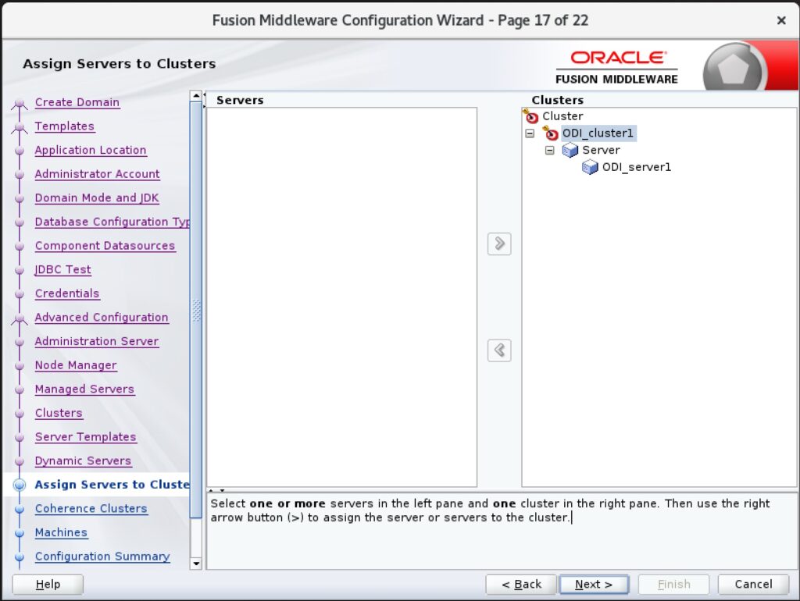Image resolution: width=800 pixels, height=601 pixels.
Task: Click the Help button
Action: [48, 584]
